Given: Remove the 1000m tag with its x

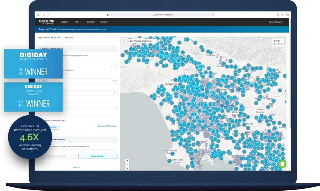Looking at the screenshot, I should [40, 81].
